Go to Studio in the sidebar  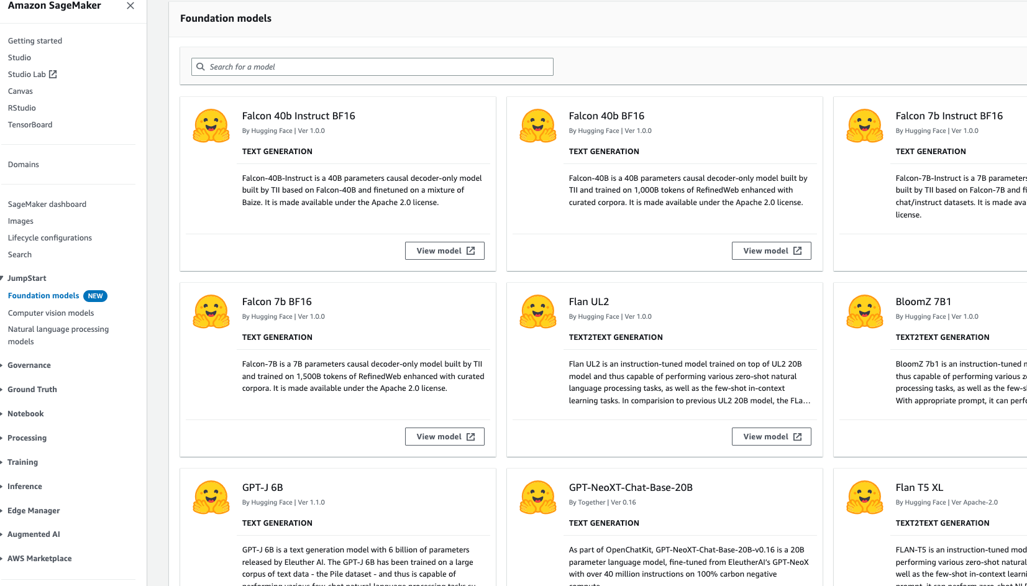pyautogui.click(x=19, y=58)
